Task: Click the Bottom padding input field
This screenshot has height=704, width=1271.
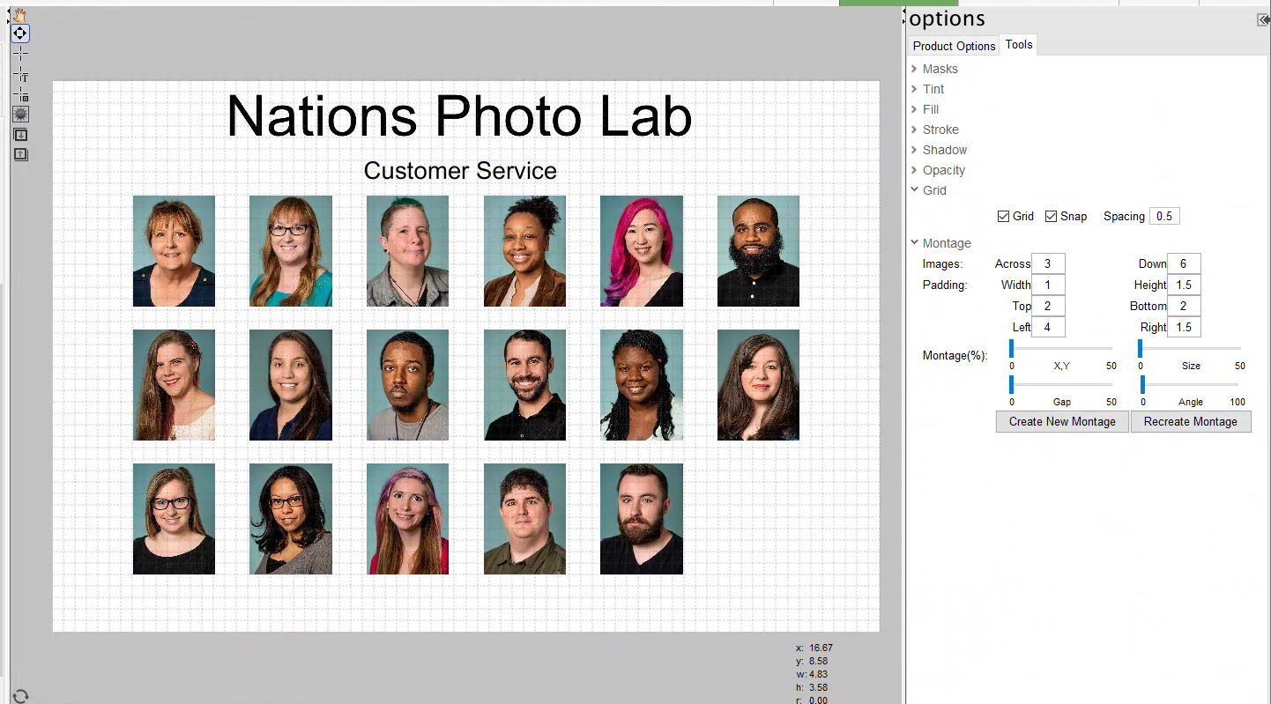Action: tap(1184, 306)
